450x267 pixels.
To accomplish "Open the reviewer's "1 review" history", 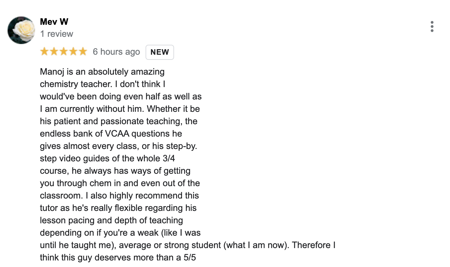I will point(57,34).
